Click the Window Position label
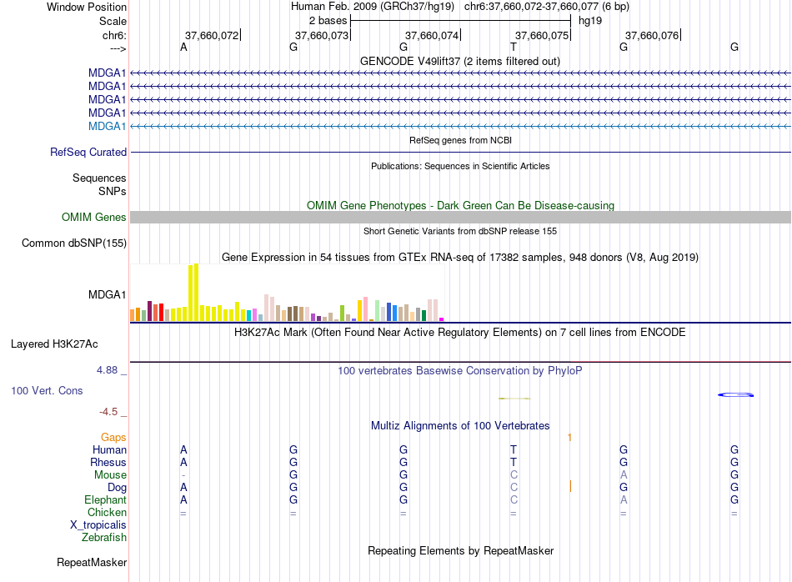792x582 pixels. pyautogui.click(x=87, y=7)
